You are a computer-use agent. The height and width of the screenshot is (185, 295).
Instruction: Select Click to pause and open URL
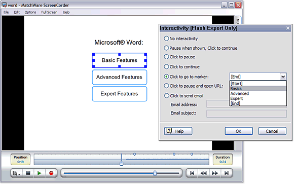click(194, 86)
